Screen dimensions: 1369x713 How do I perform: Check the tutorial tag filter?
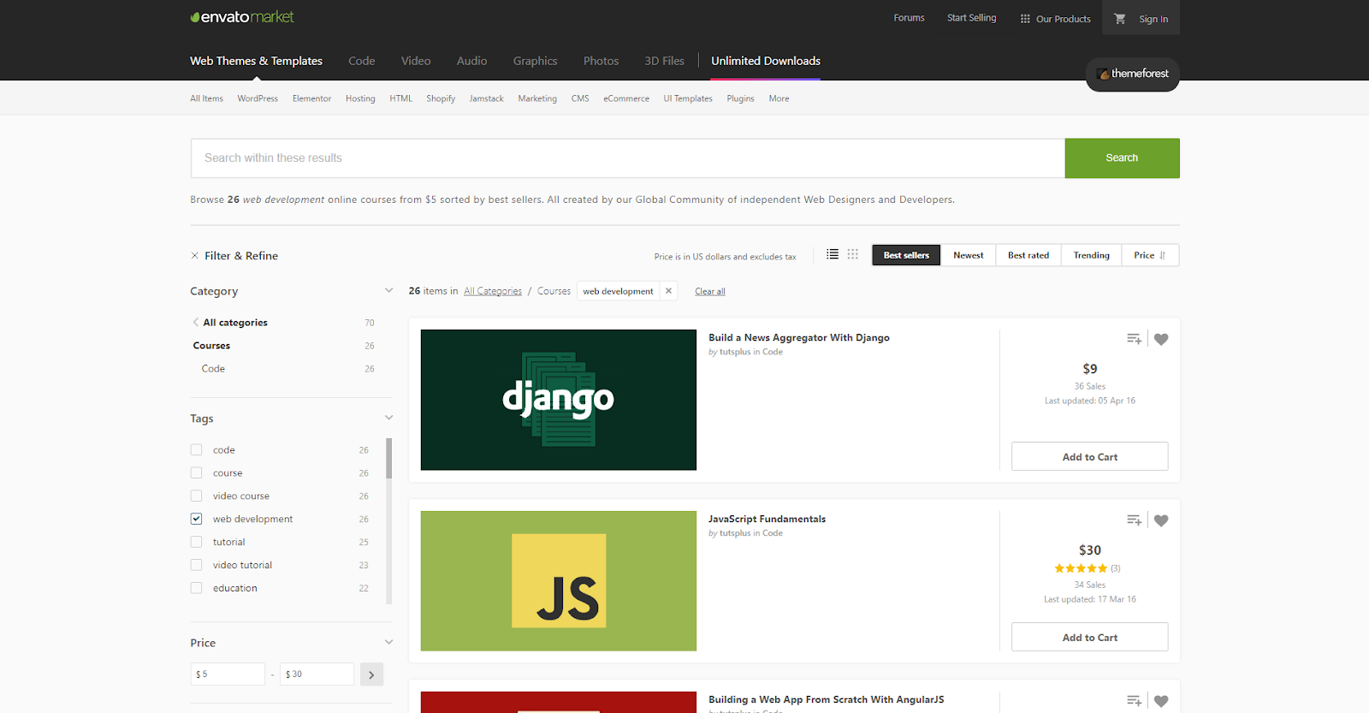pos(197,542)
